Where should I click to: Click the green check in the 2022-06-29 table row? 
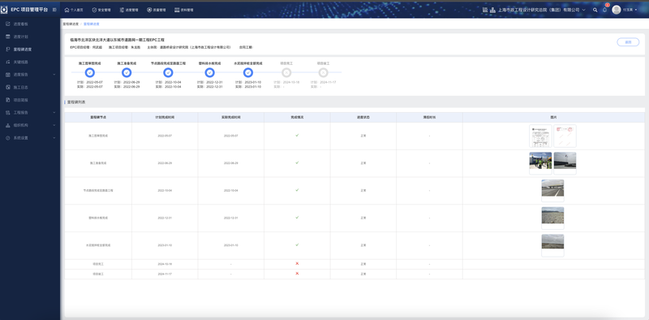point(297,163)
